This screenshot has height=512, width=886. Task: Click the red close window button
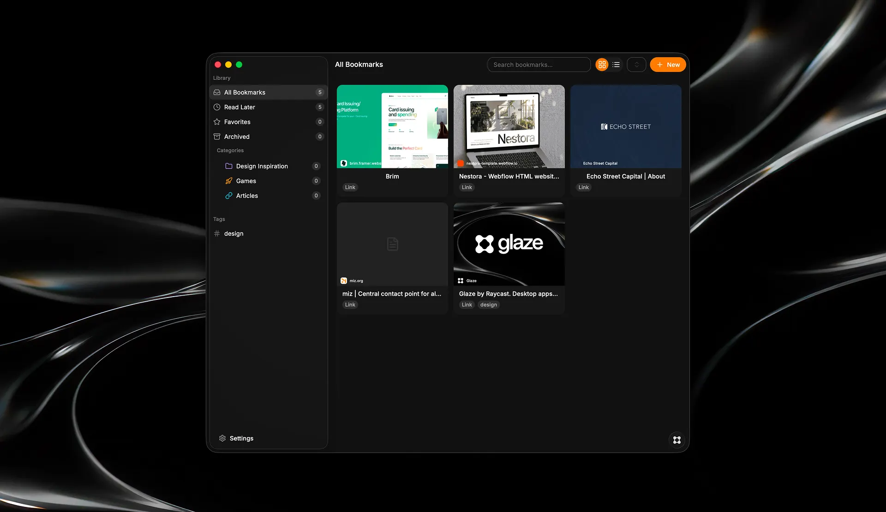click(218, 65)
